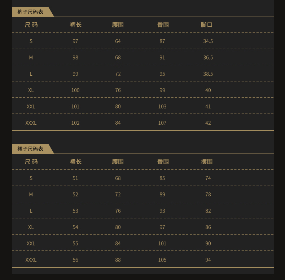Select the 摆围 column header
Viewport: 285px width, 280px height.
tap(207, 161)
